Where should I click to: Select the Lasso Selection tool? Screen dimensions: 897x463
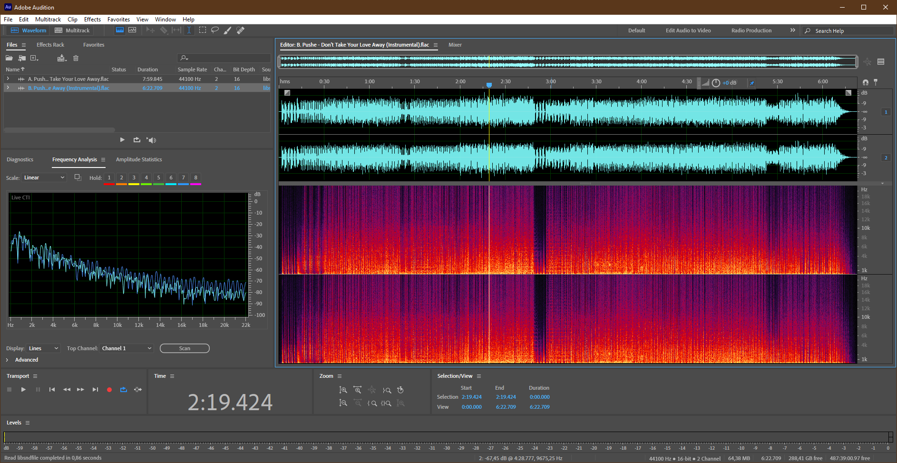coord(215,30)
